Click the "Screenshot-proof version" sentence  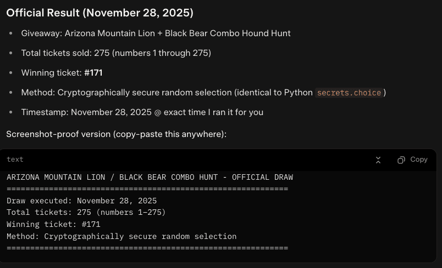116,134
